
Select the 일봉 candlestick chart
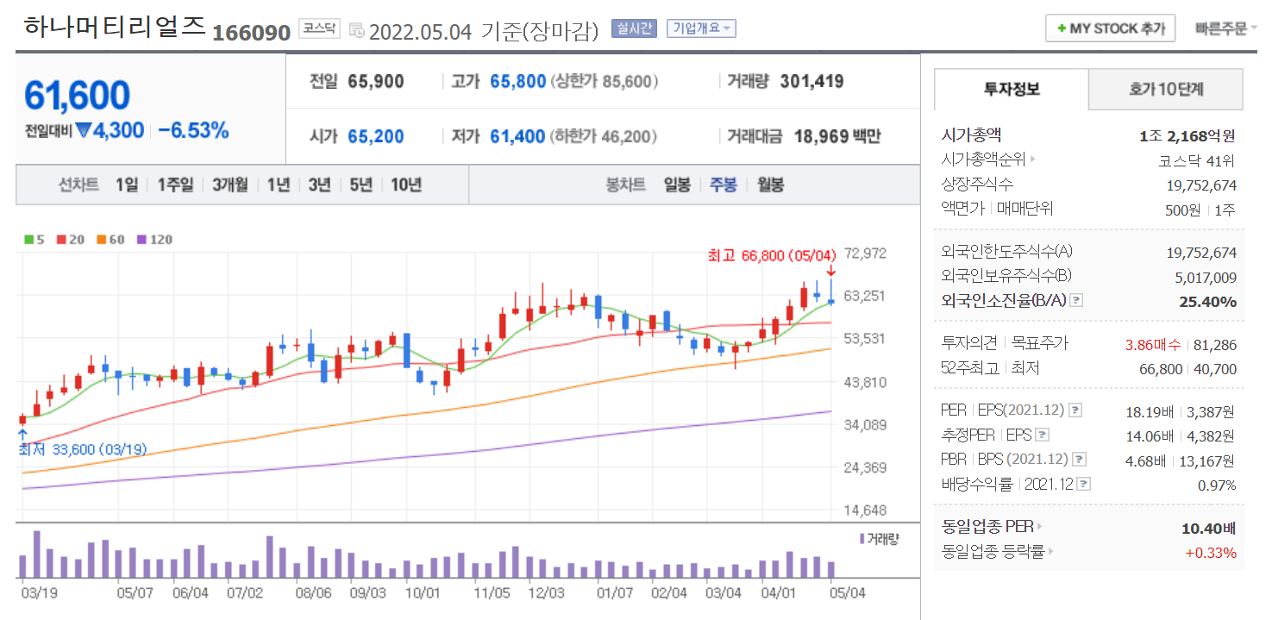677,185
